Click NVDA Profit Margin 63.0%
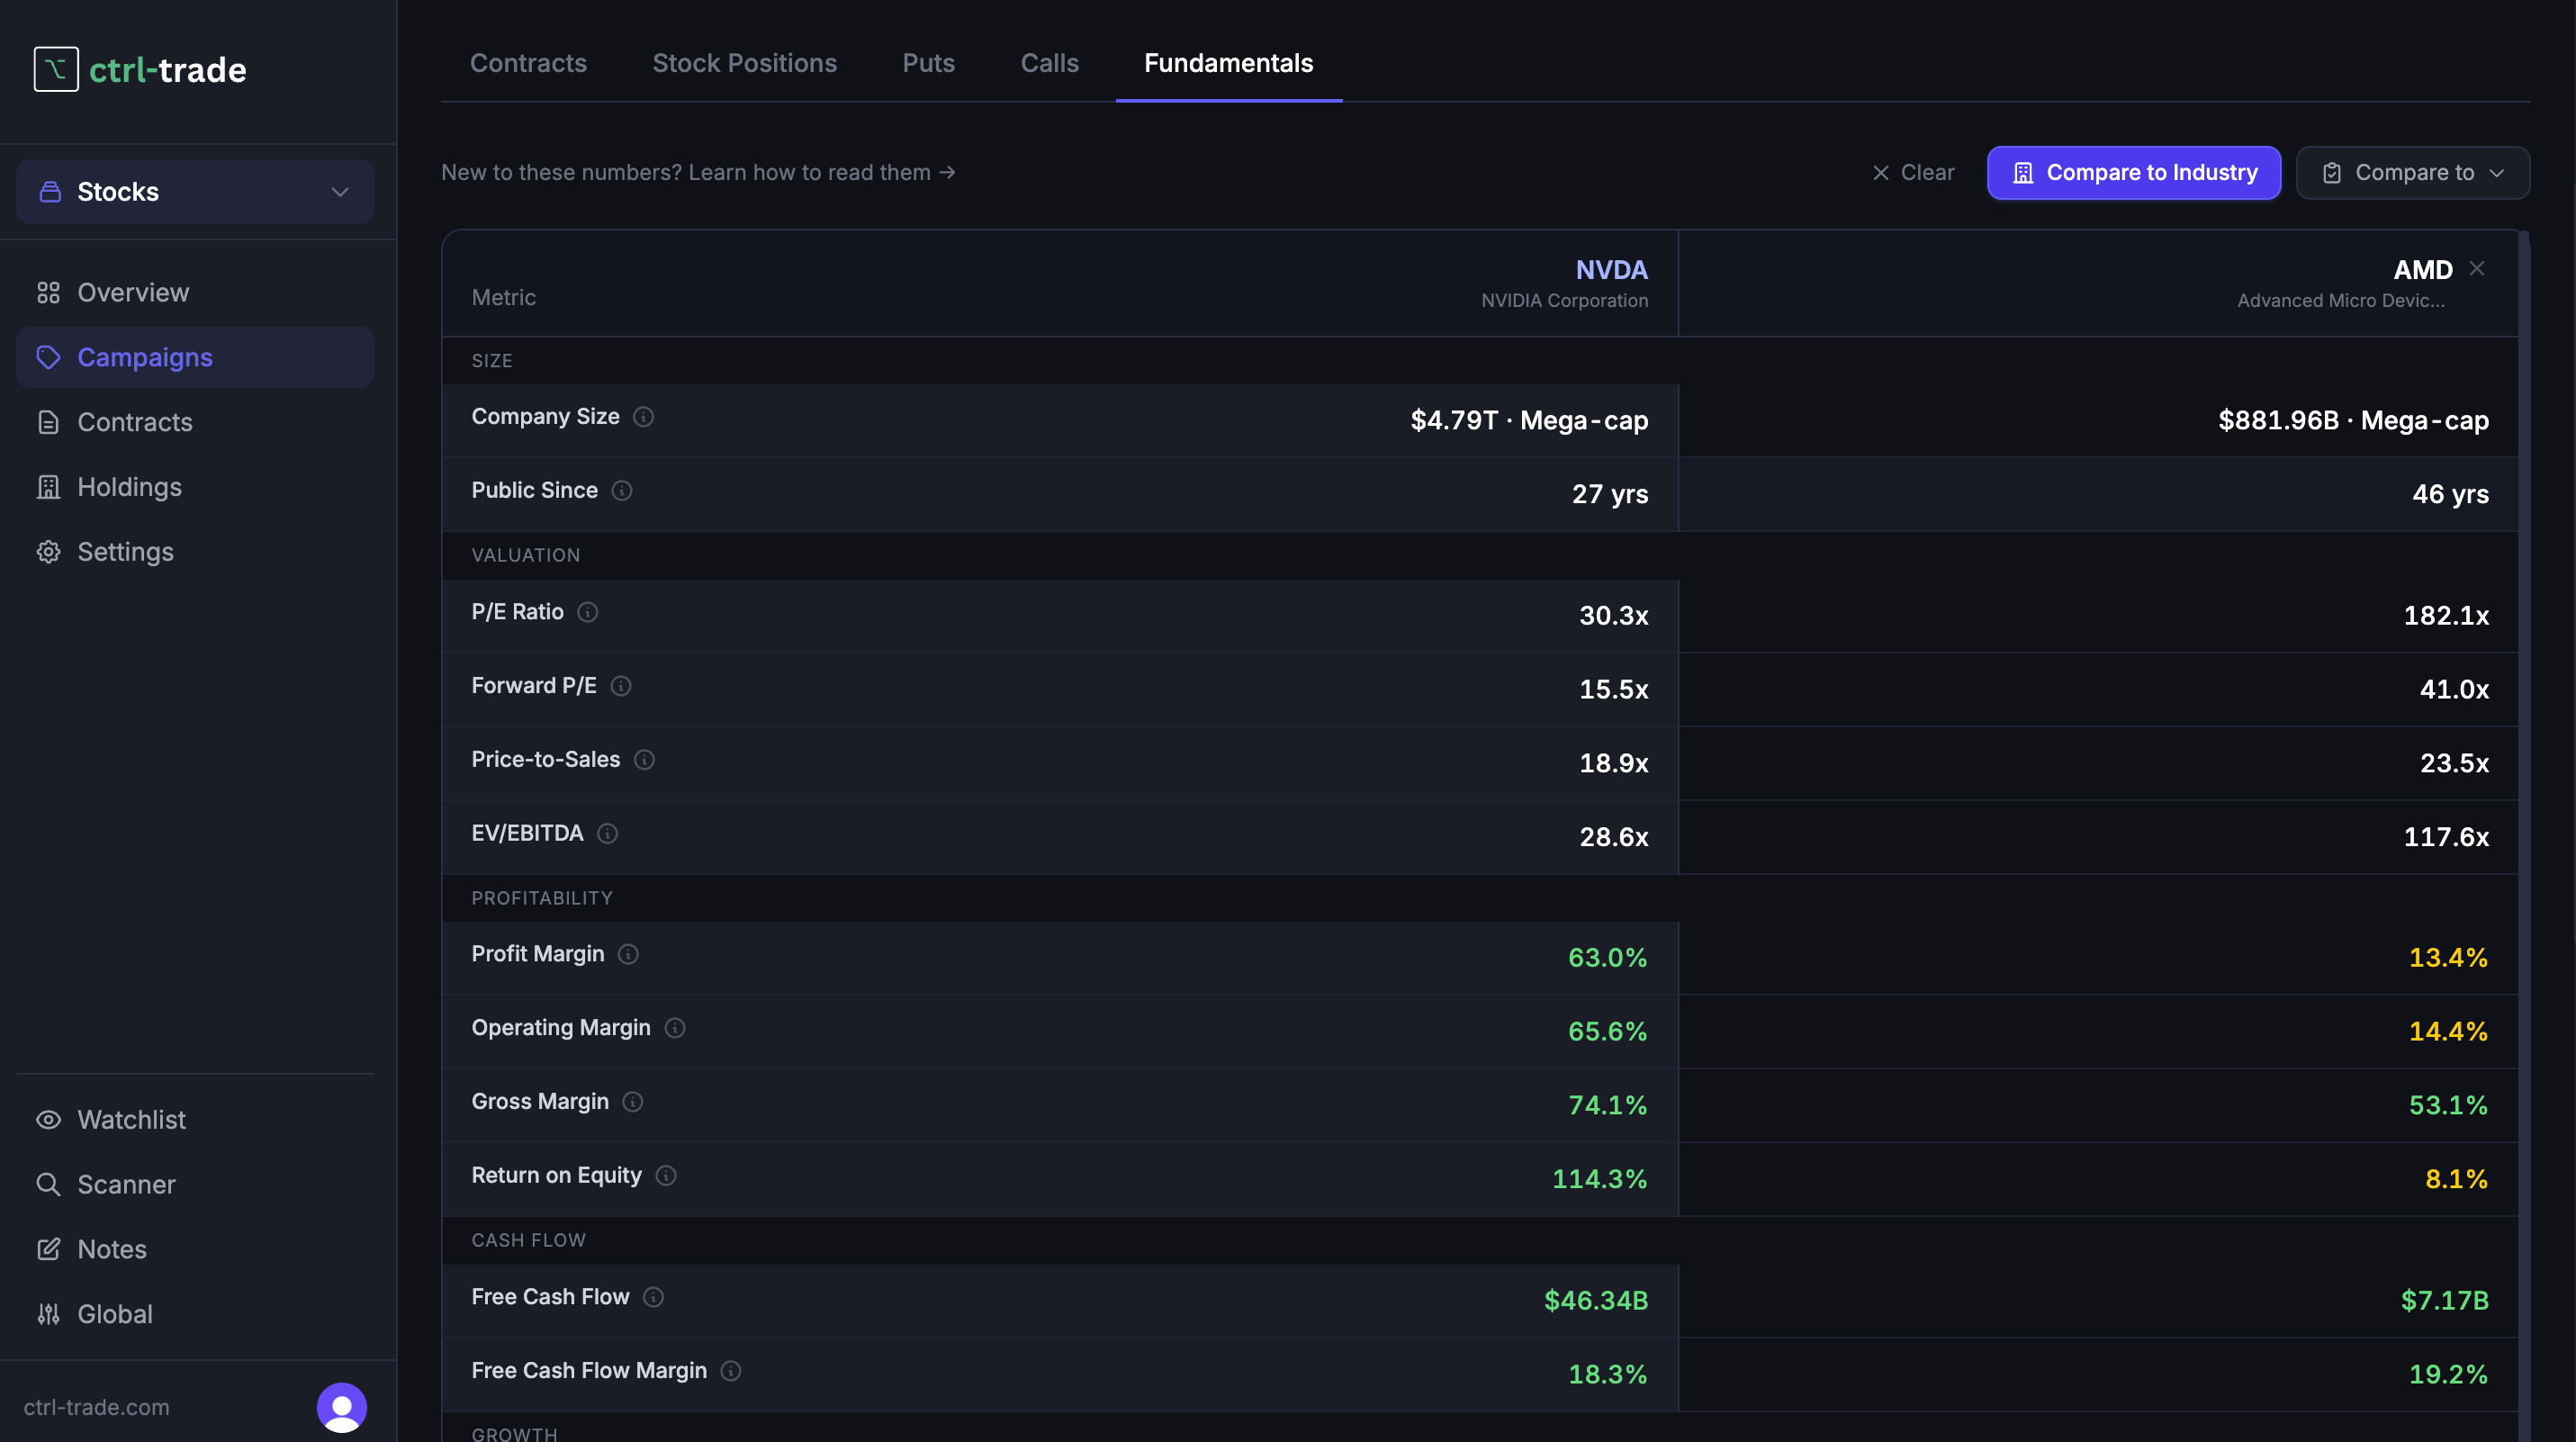The width and height of the screenshot is (2576, 1442). (1607, 957)
